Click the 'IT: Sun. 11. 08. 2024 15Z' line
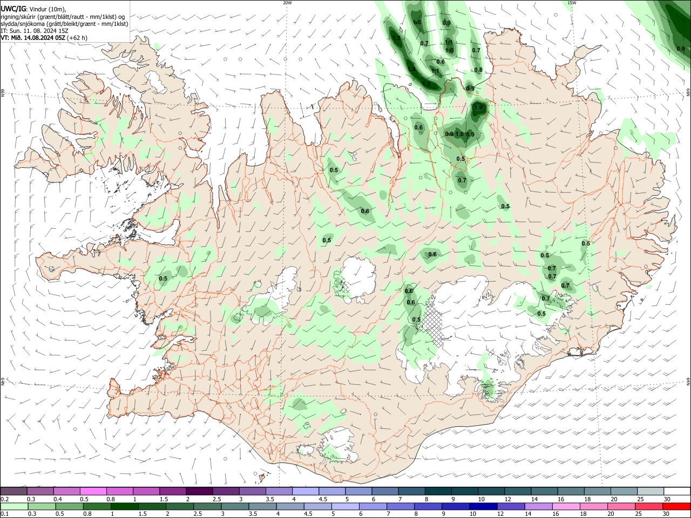The height and width of the screenshot is (518, 691). tap(35, 31)
